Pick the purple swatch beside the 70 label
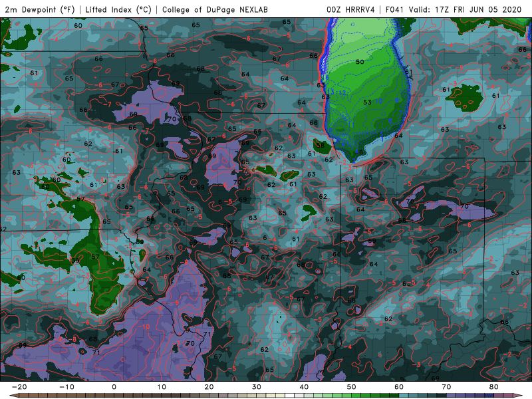This screenshot has width=532, height=399. point(451,396)
